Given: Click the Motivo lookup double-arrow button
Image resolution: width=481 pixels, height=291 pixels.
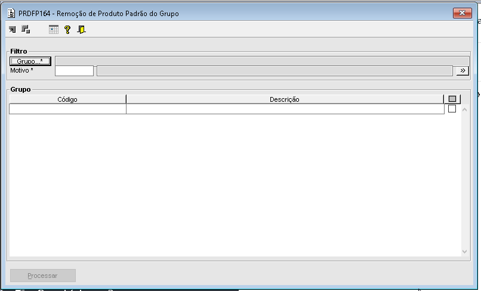Looking at the screenshot, I should [x=462, y=71].
